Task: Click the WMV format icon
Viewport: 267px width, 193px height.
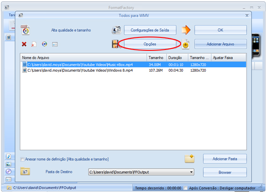Action: [25, 30]
